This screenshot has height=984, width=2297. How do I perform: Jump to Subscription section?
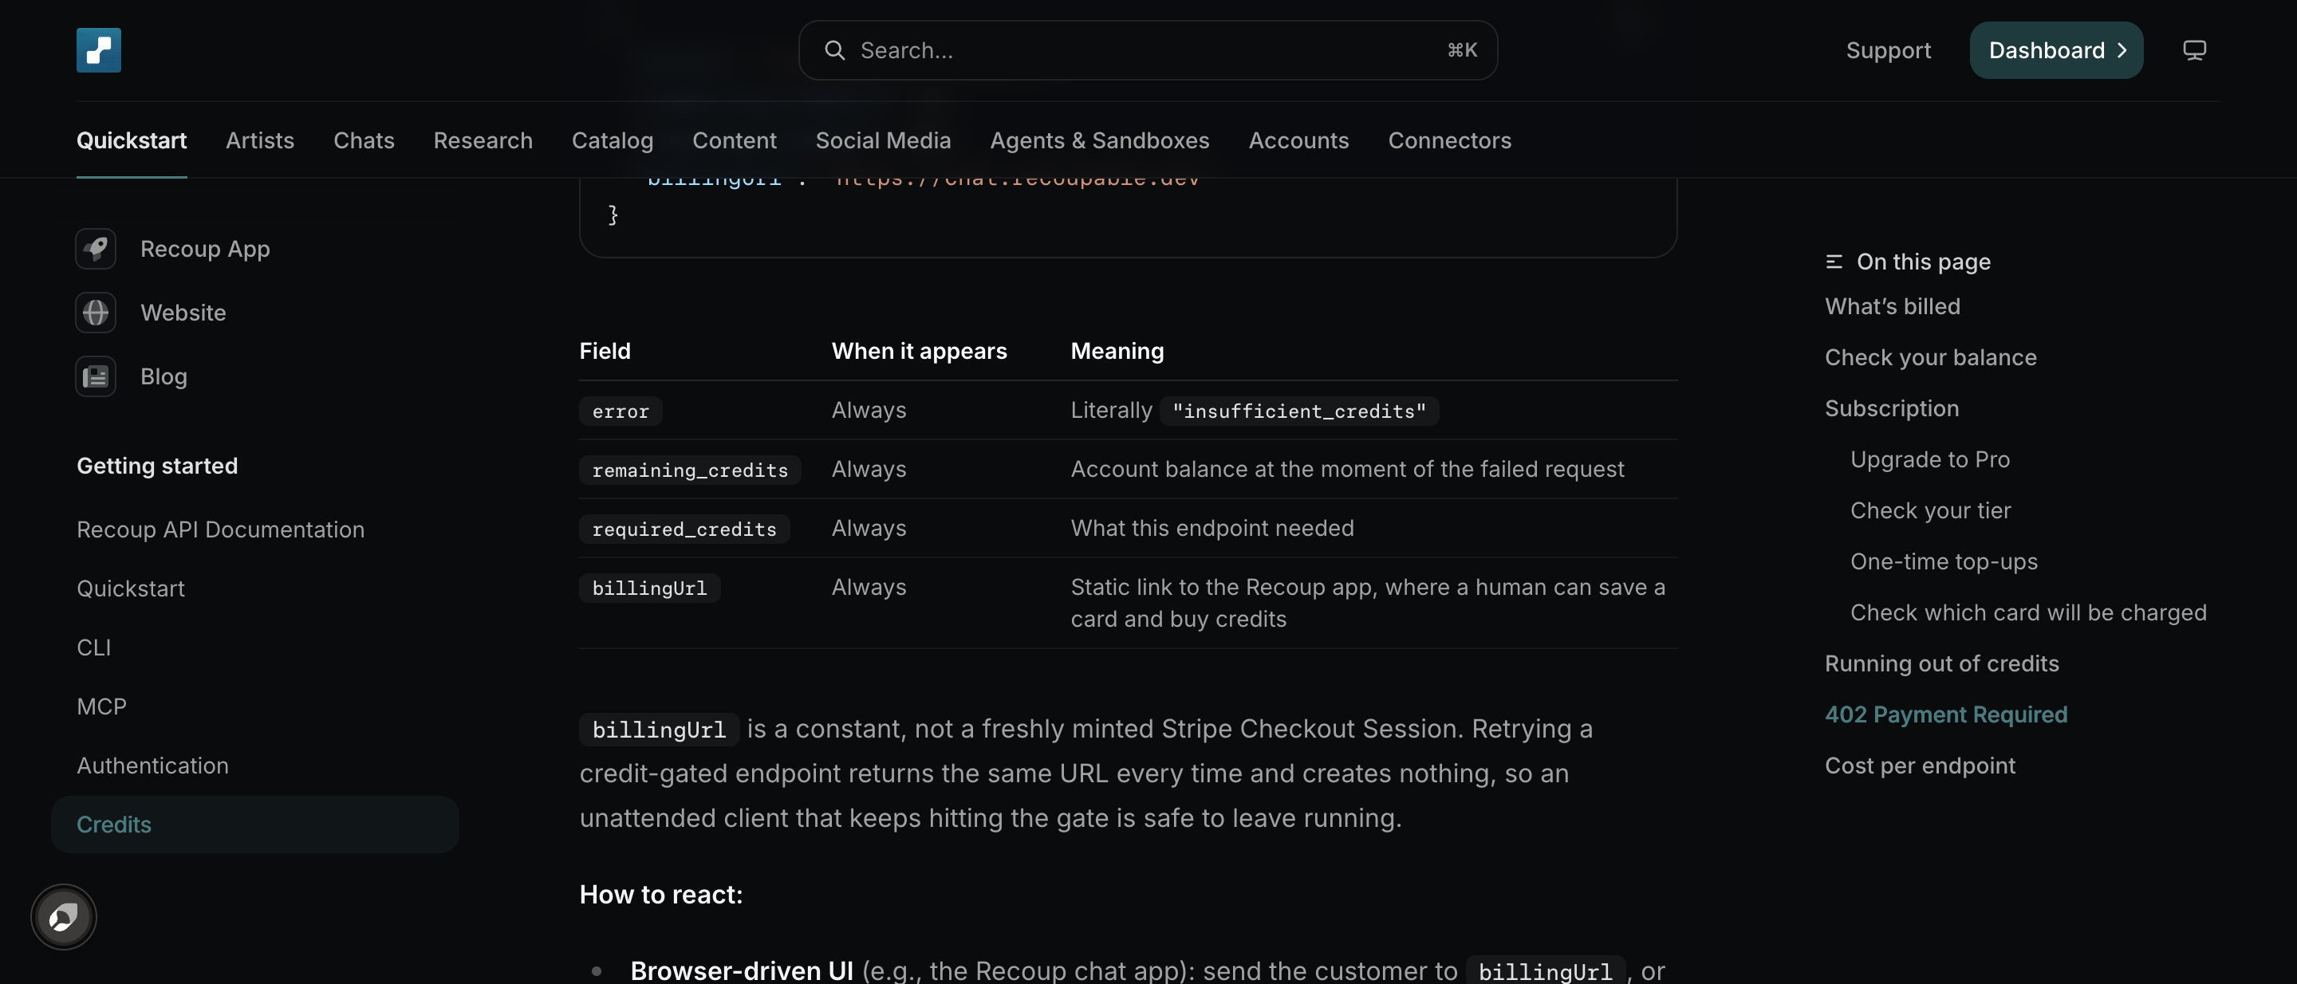(1891, 408)
